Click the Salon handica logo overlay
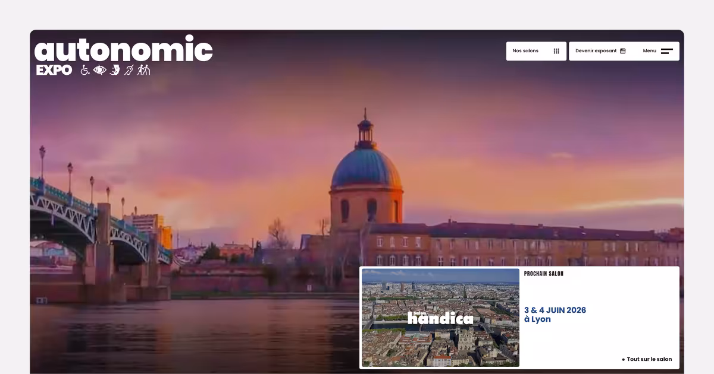The width and height of the screenshot is (714, 374). [440, 318]
